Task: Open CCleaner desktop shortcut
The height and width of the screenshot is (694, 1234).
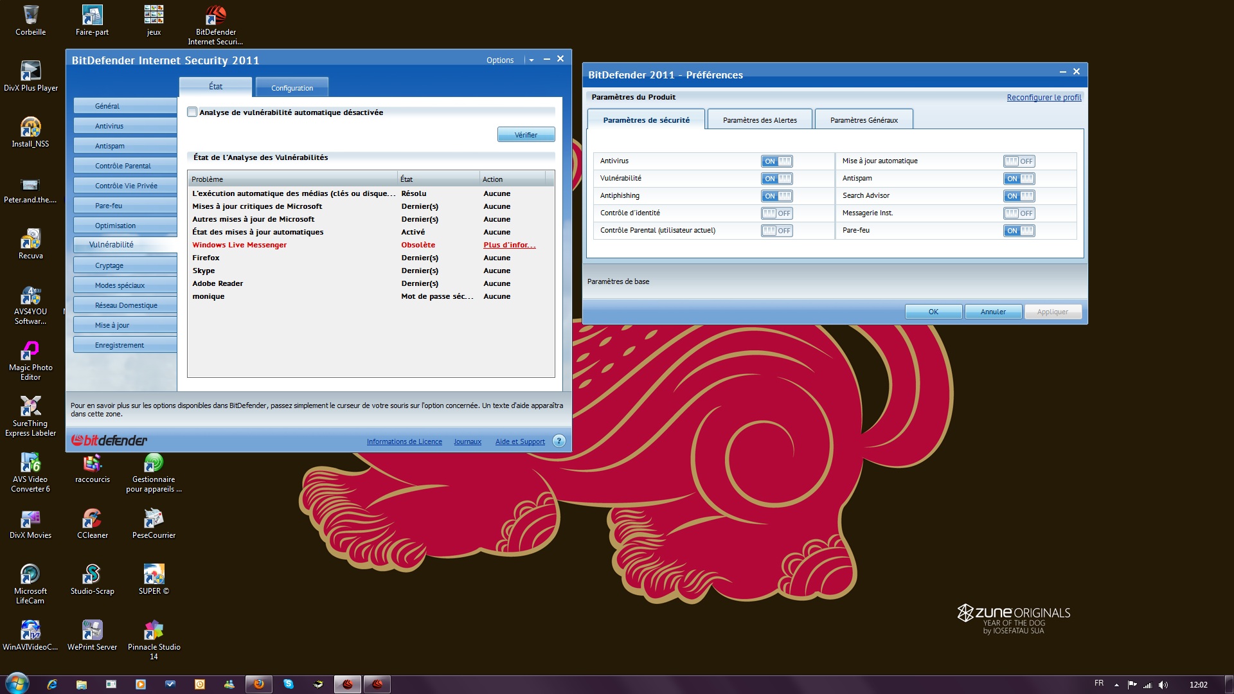Action: (92, 523)
